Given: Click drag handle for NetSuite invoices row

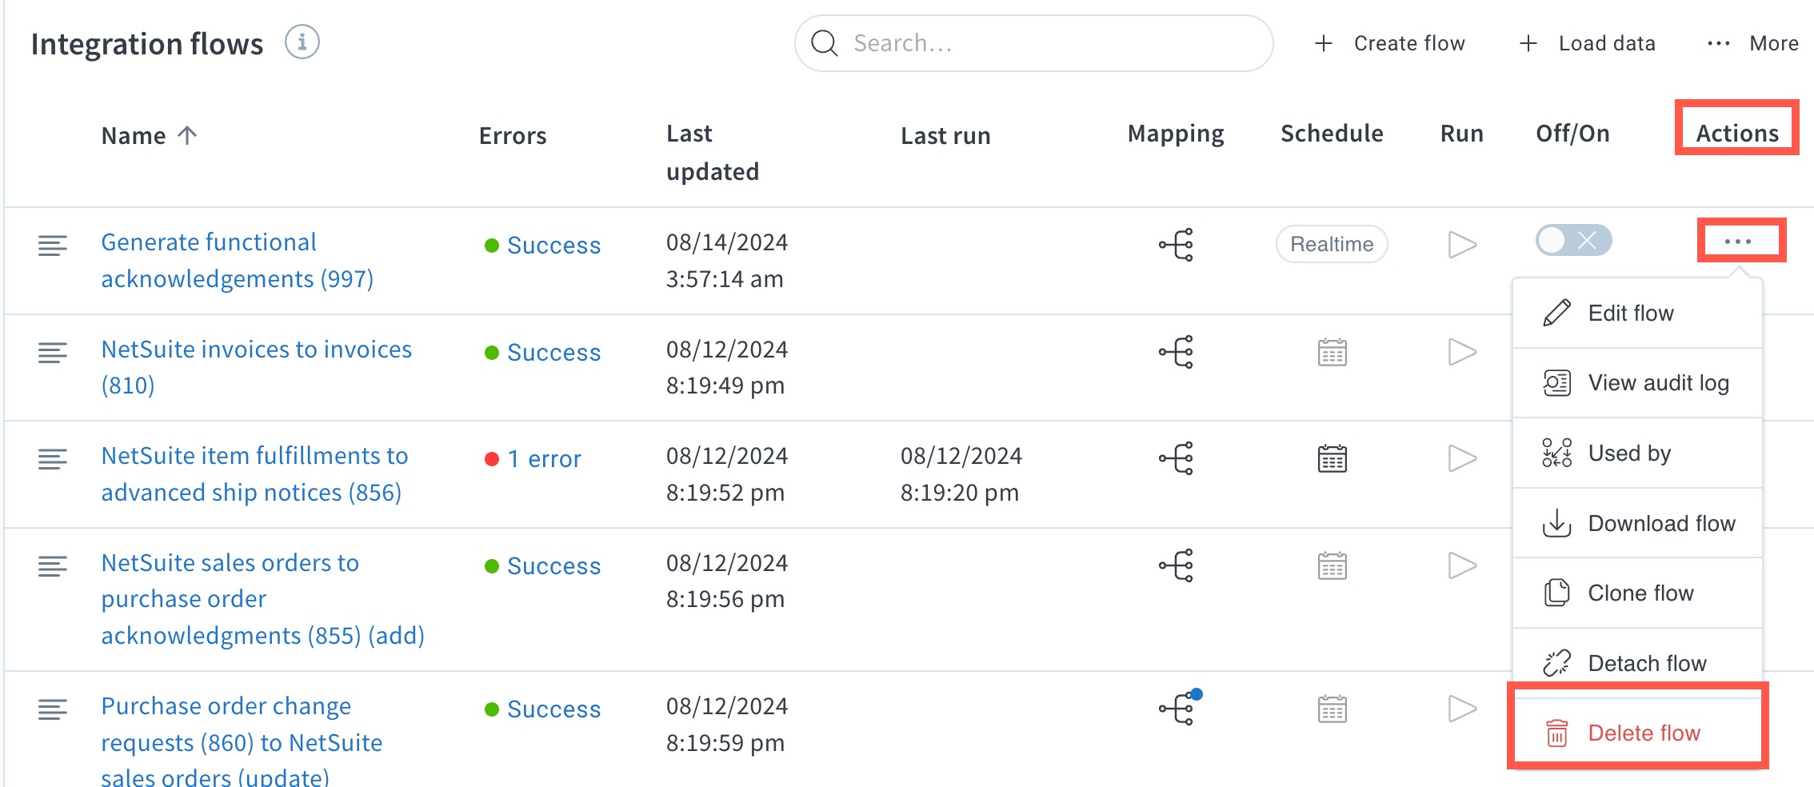Looking at the screenshot, I should (53, 352).
